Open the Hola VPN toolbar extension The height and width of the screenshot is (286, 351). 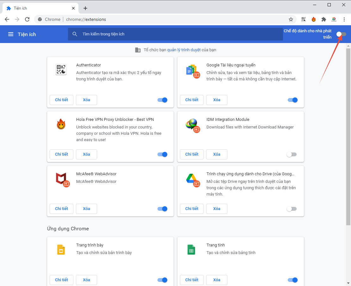point(314,19)
